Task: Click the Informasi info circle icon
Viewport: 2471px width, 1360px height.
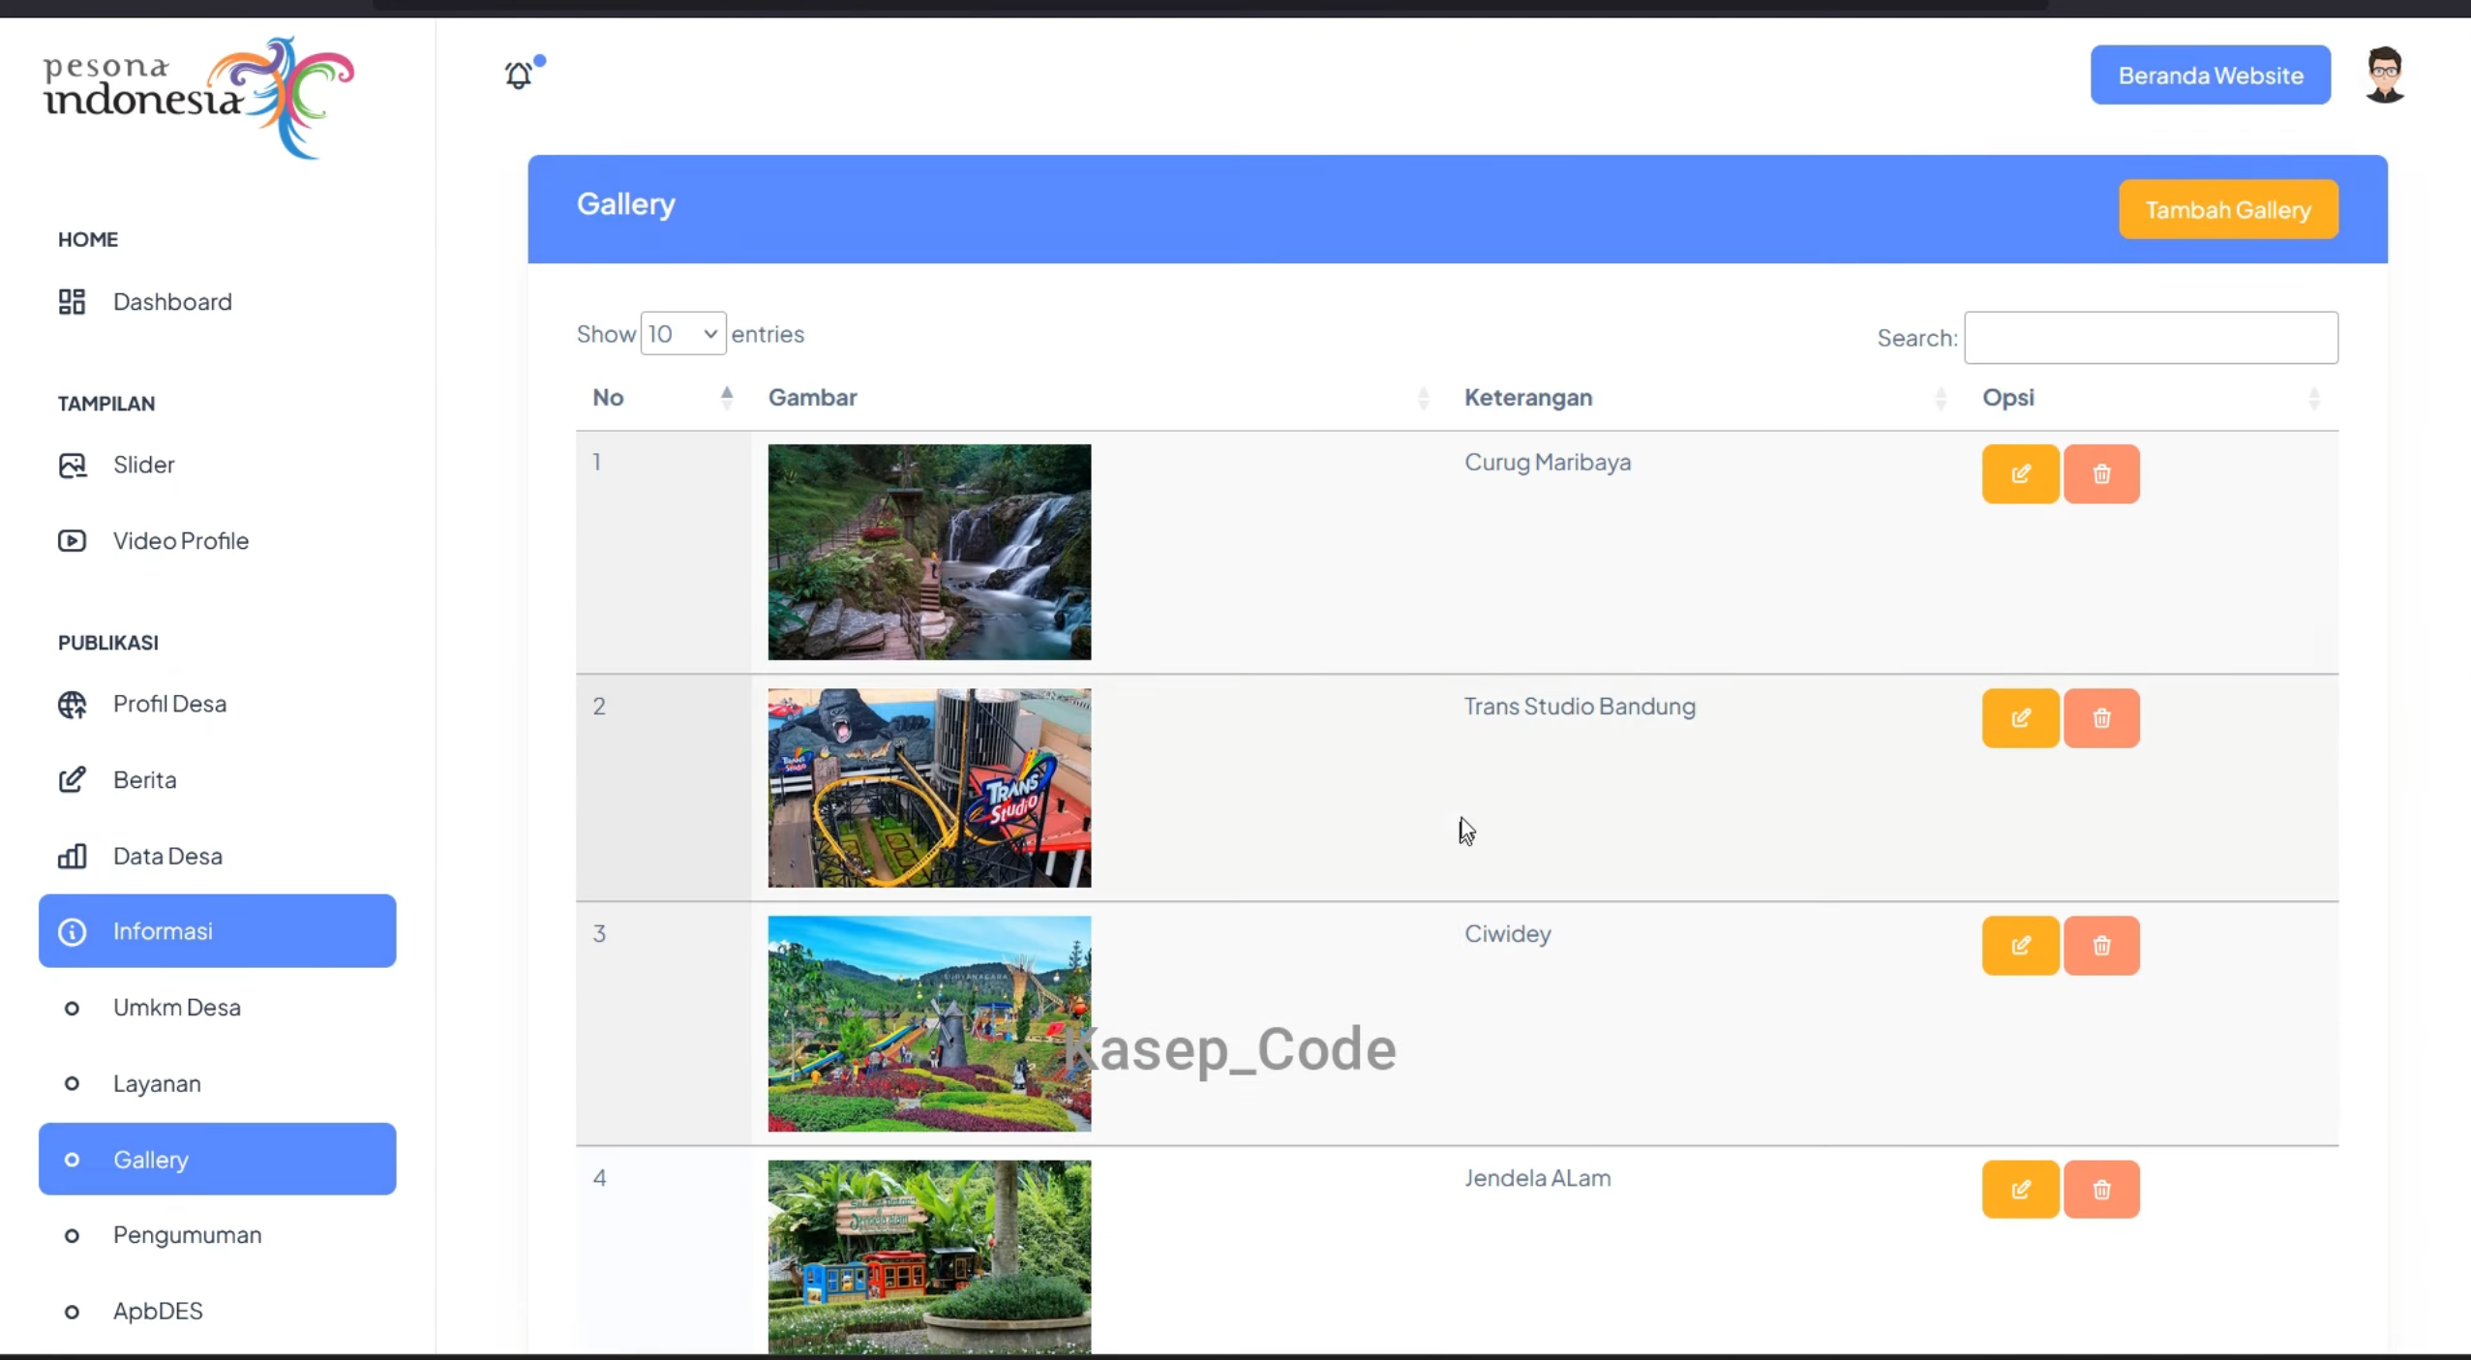Action: 72,932
